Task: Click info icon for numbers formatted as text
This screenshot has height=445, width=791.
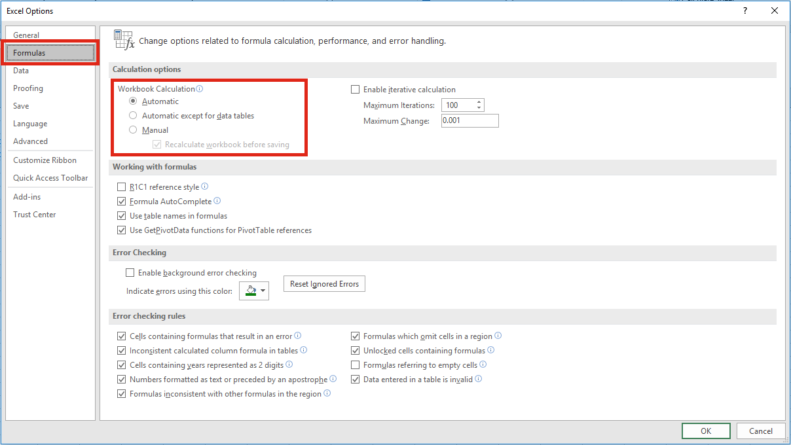Action: [x=333, y=379]
